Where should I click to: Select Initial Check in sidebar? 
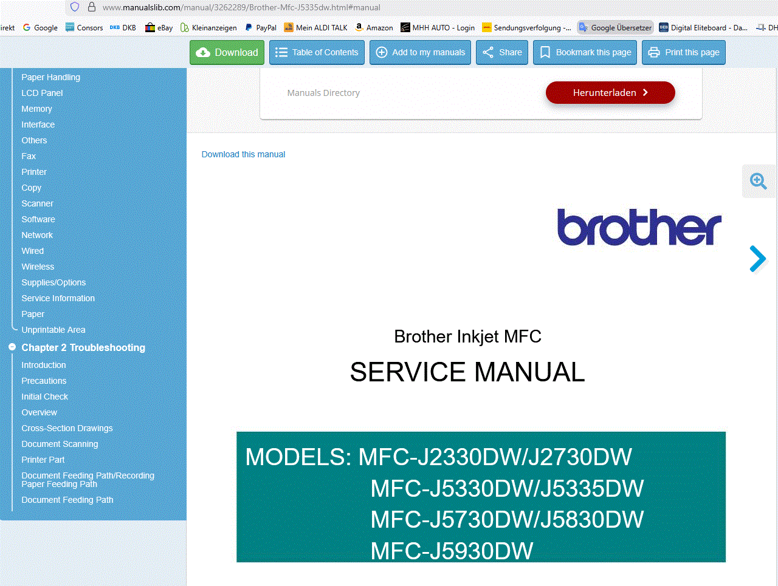[x=44, y=397]
